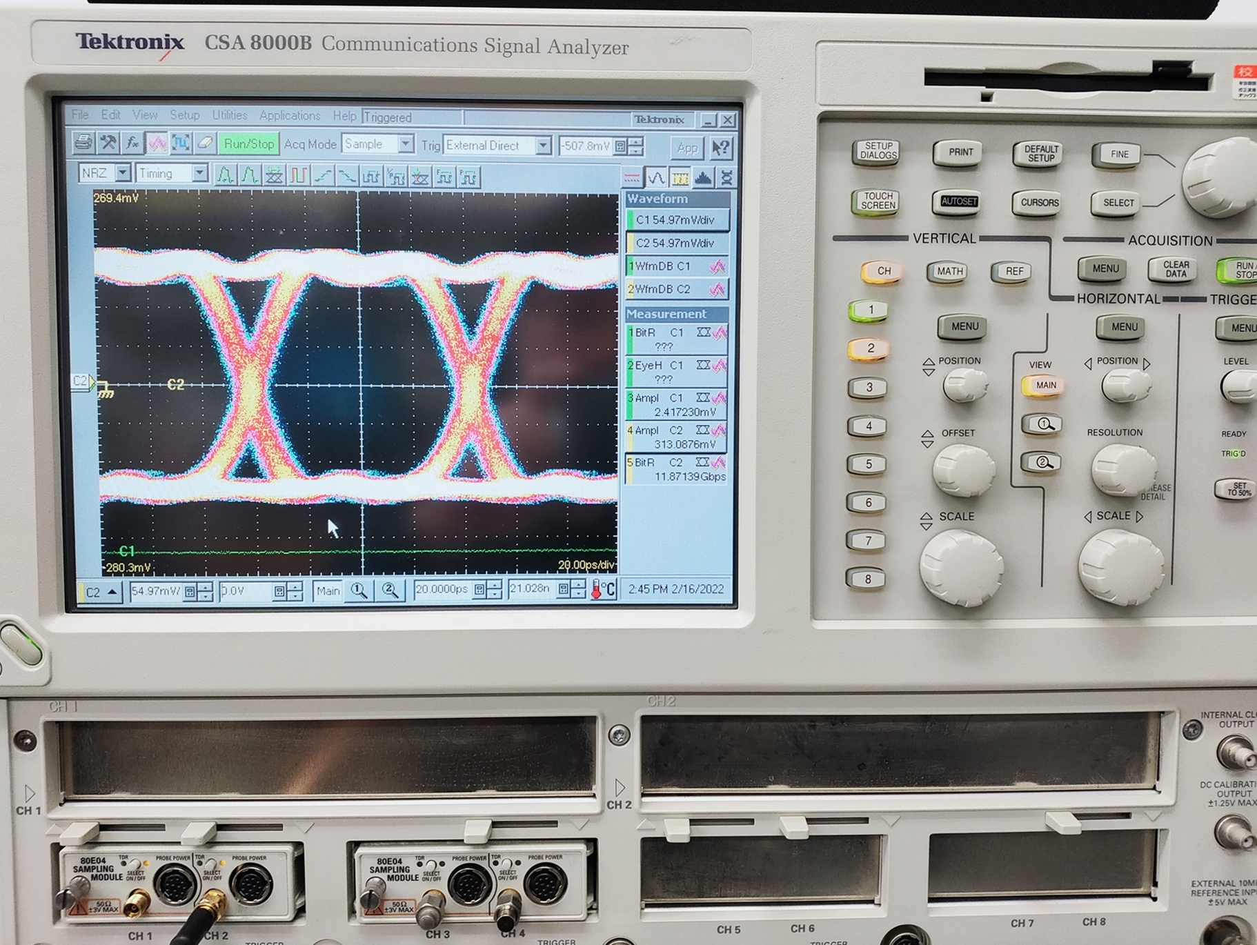Push the SETUP DIALOGS button
Screen dimensions: 1257x945
pos(878,151)
